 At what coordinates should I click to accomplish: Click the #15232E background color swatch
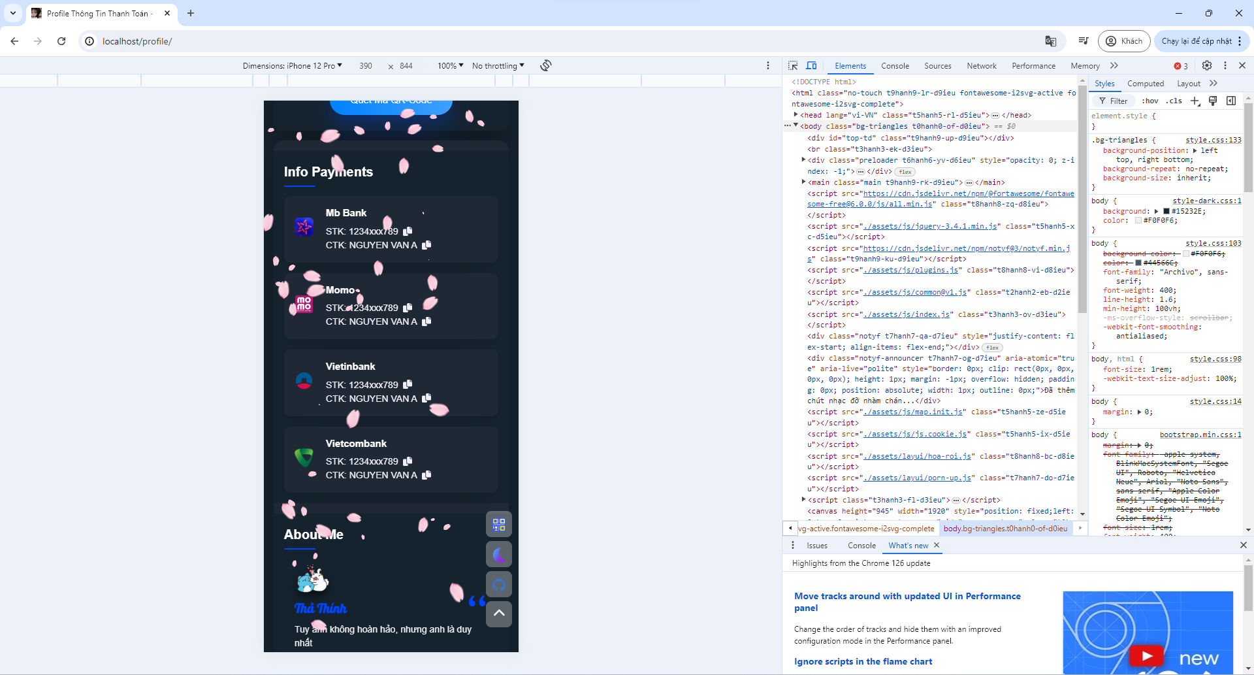coord(1166,211)
